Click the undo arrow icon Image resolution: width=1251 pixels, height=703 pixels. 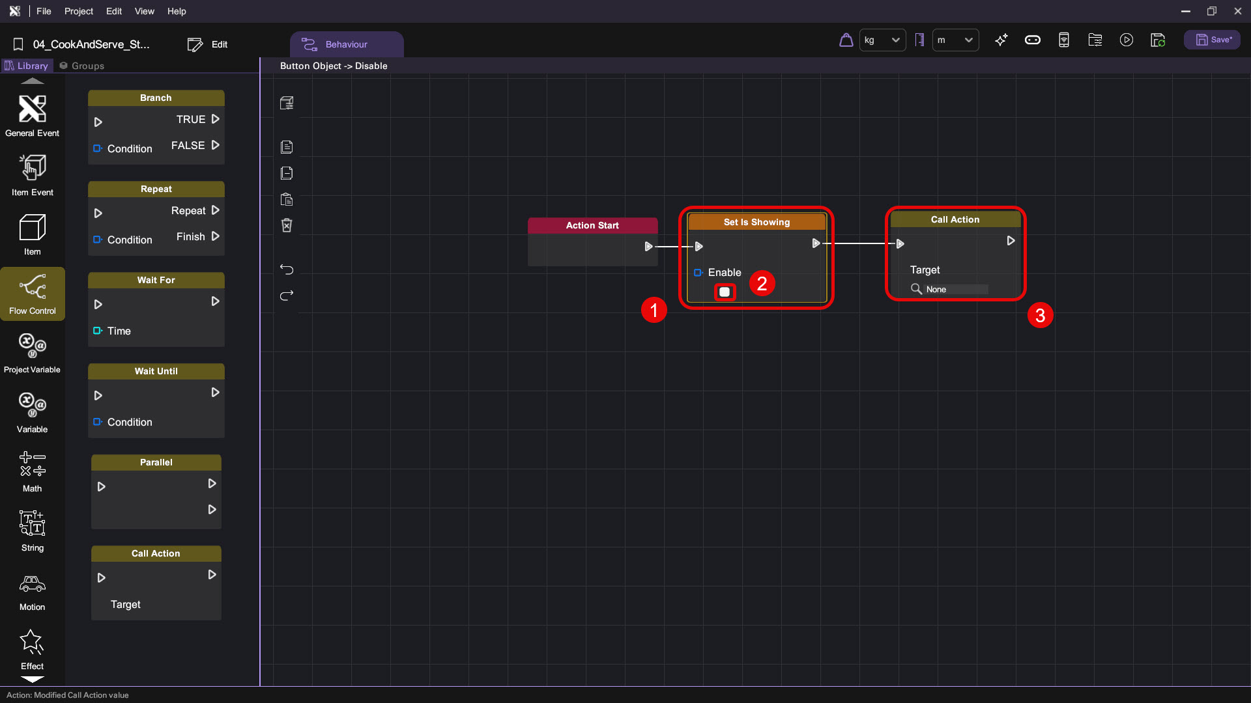pos(287,269)
